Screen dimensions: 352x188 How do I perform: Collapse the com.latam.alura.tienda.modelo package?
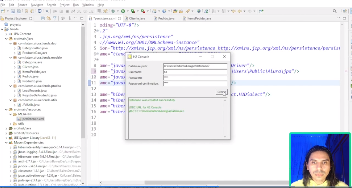10,58
